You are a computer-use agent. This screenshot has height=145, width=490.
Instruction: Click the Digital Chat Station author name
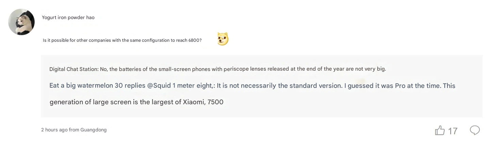(x=73, y=69)
